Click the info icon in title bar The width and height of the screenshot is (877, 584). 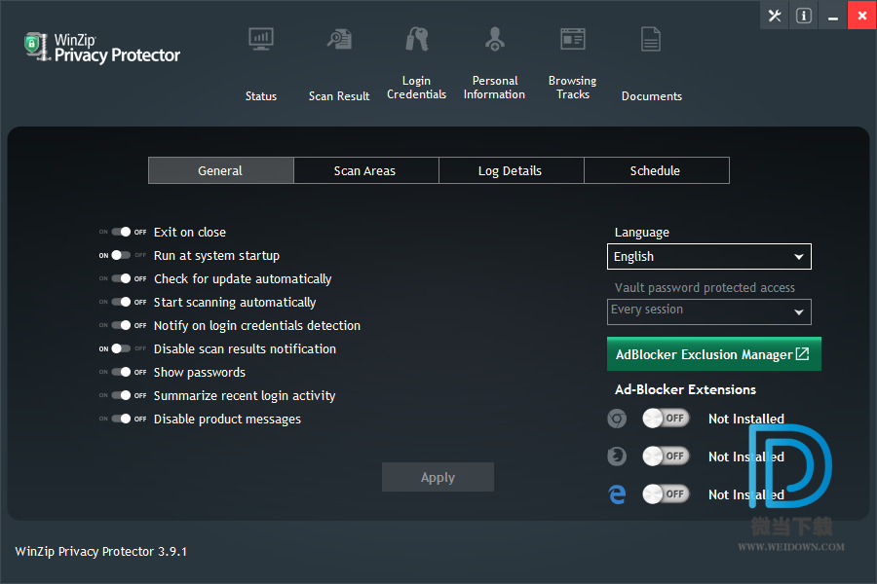804,16
